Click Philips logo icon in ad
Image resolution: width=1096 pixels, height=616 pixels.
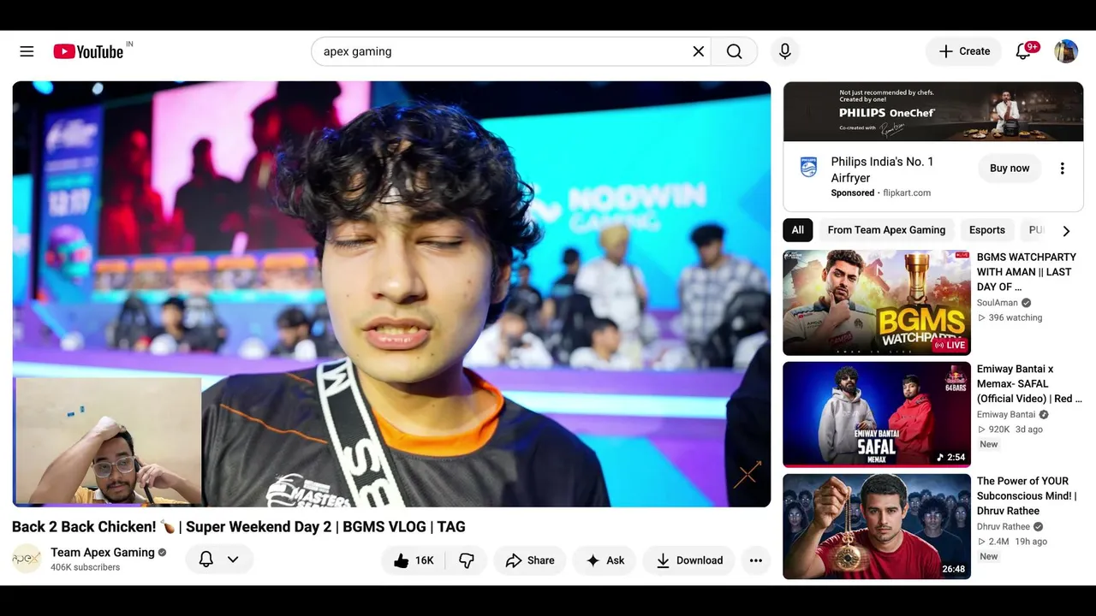808,166
